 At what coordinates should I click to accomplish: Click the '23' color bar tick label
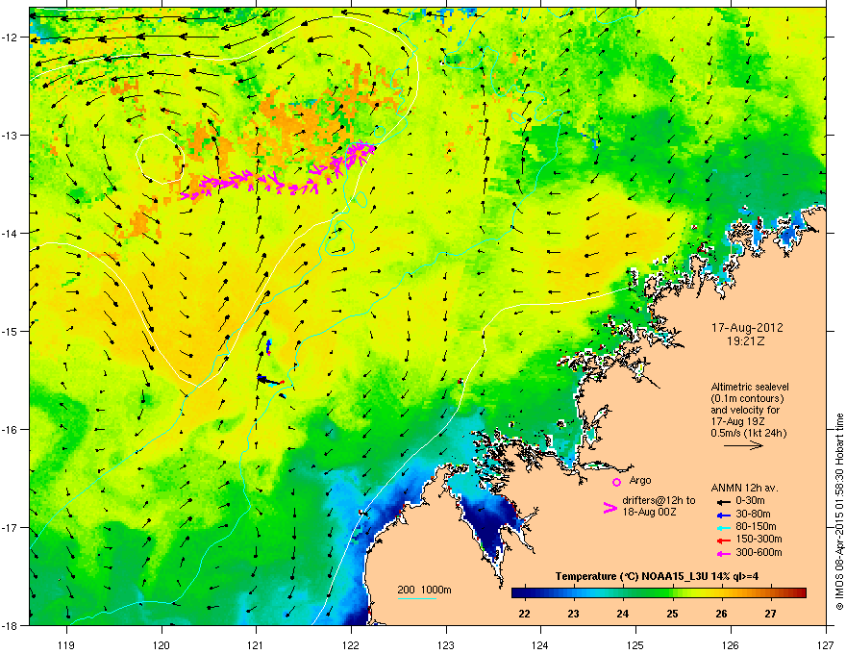point(573,614)
